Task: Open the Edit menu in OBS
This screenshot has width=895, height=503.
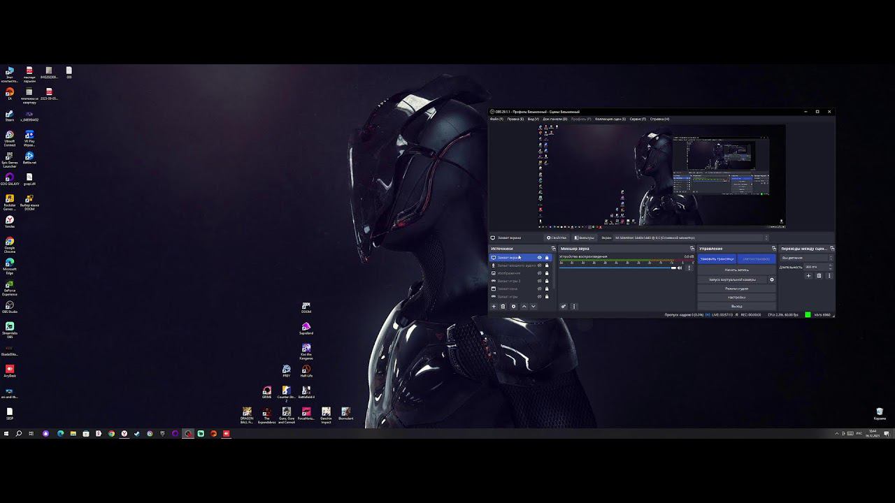Action: [515, 119]
